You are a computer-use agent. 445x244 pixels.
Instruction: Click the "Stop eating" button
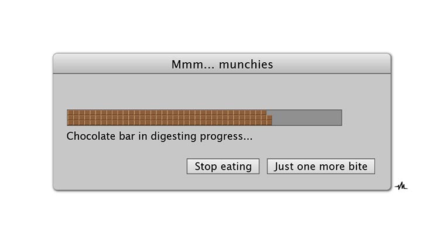pos(223,167)
